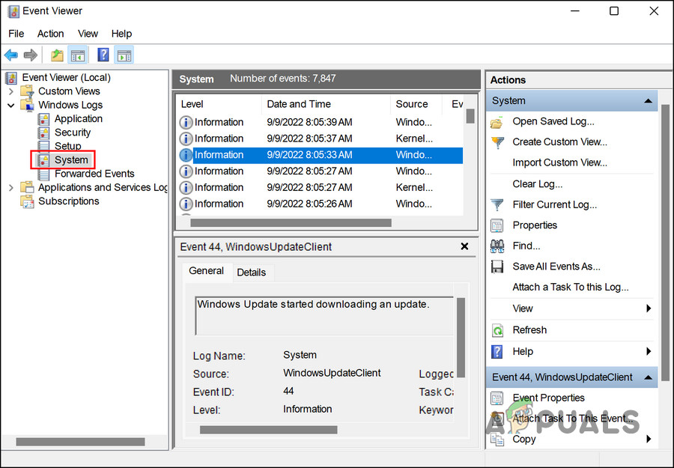
Task: Click the event list horizontal scrollbar
Action: pyautogui.click(x=291, y=223)
